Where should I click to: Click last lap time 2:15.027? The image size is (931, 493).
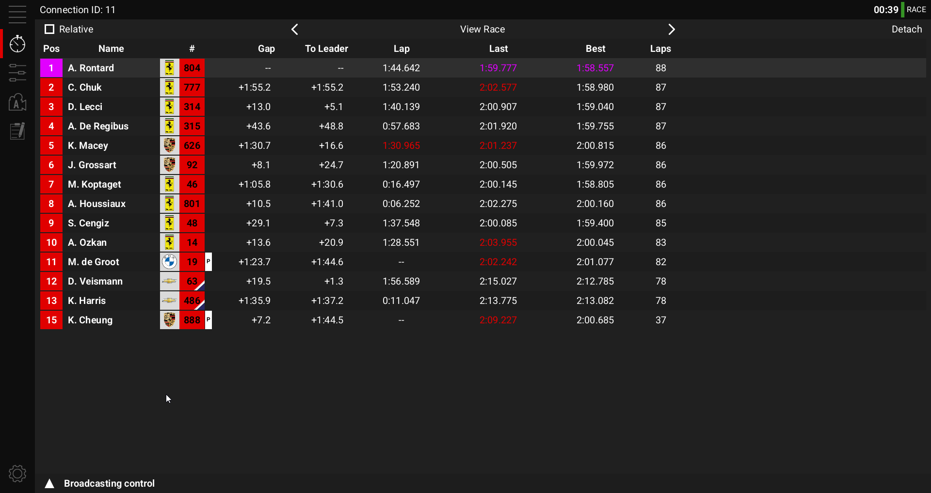(498, 281)
